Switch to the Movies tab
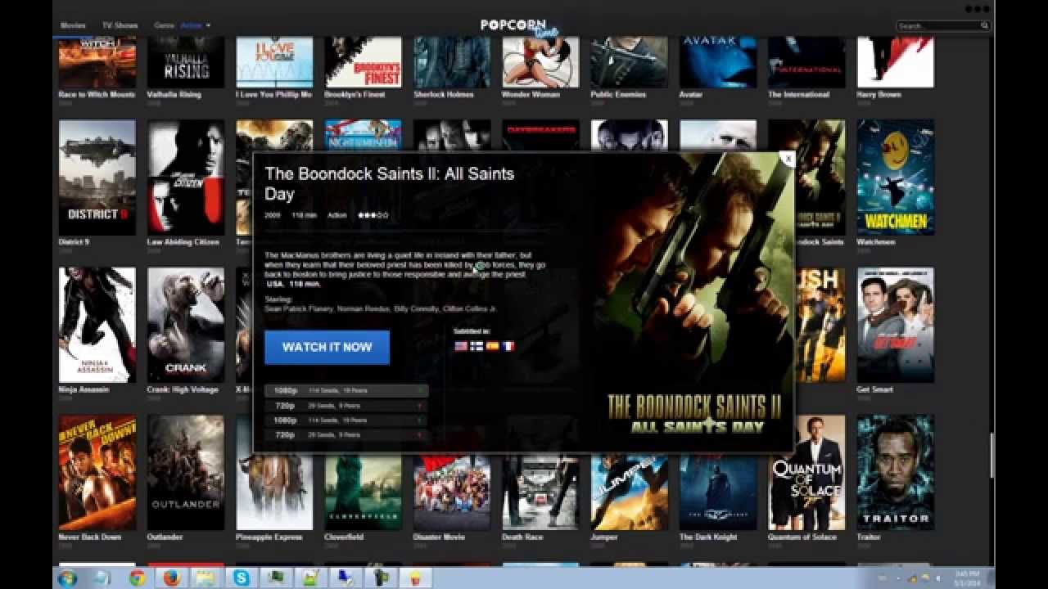 [73, 25]
